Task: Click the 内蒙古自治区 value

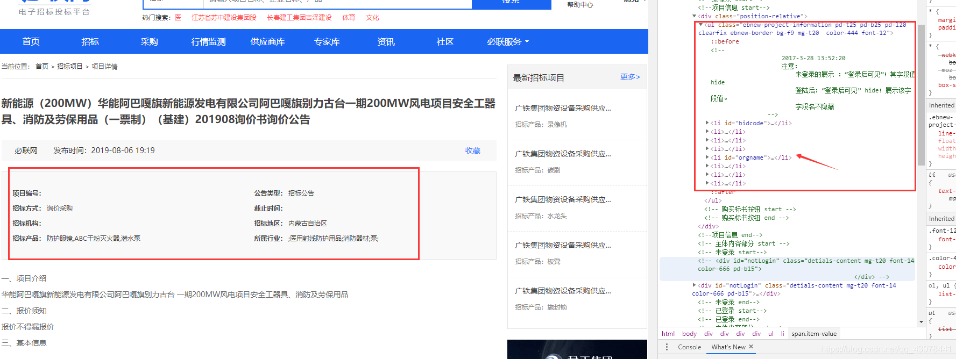Action: [x=308, y=224]
